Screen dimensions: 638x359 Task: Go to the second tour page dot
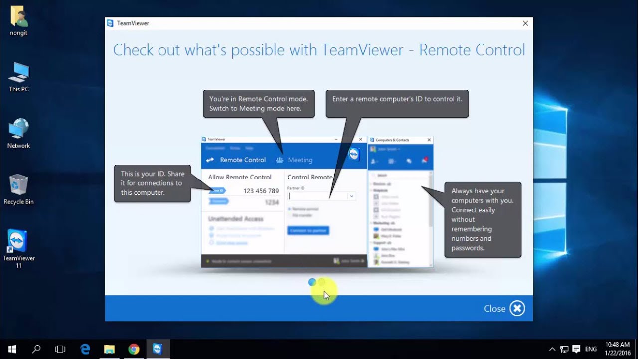[321, 282]
